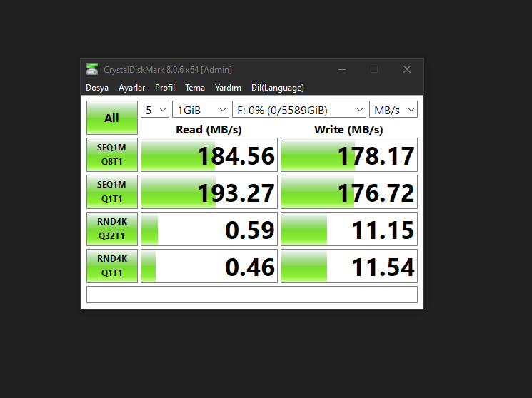532x398 pixels.
Task: Open the Tema menu
Action: pos(195,88)
